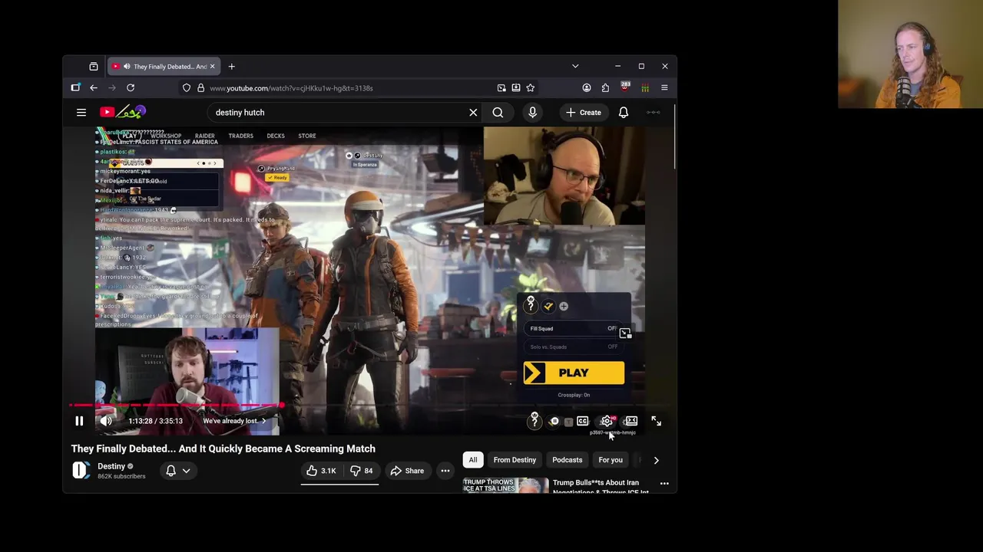Open YouTube hamburger guide menu
Image resolution: width=983 pixels, height=552 pixels.
81,113
